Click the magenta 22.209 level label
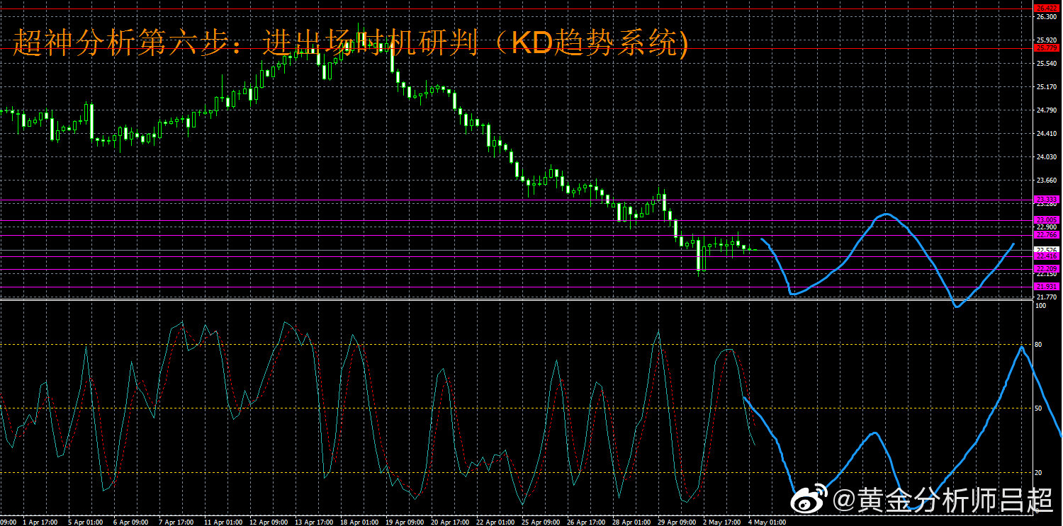The image size is (1063, 526). (x=1047, y=269)
